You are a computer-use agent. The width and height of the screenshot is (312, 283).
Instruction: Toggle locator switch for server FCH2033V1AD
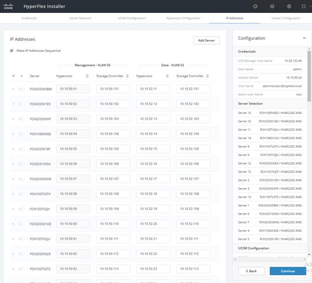pos(21,224)
